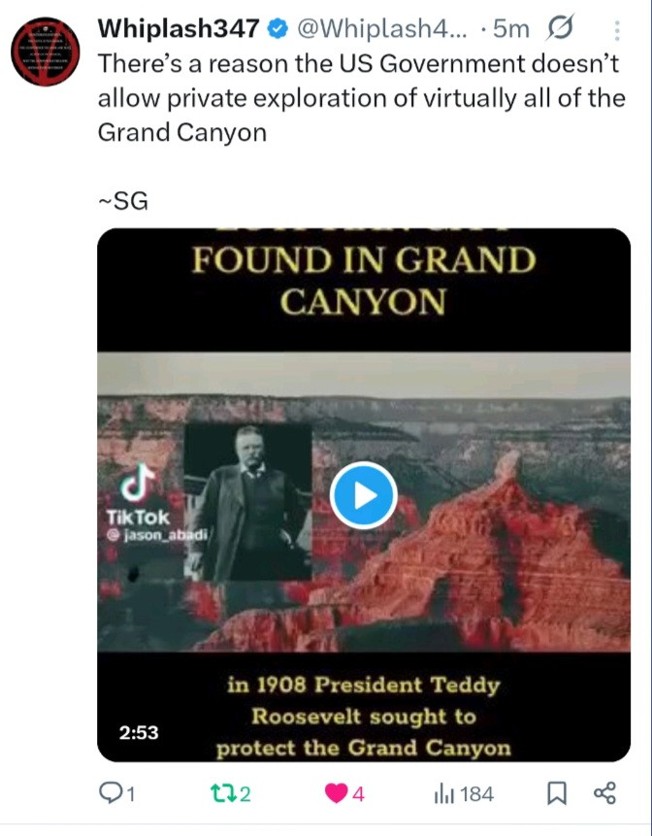
Task: Open the share icon
Action: (x=604, y=794)
